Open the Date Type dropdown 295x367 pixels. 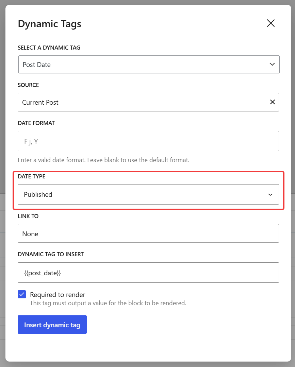click(148, 194)
